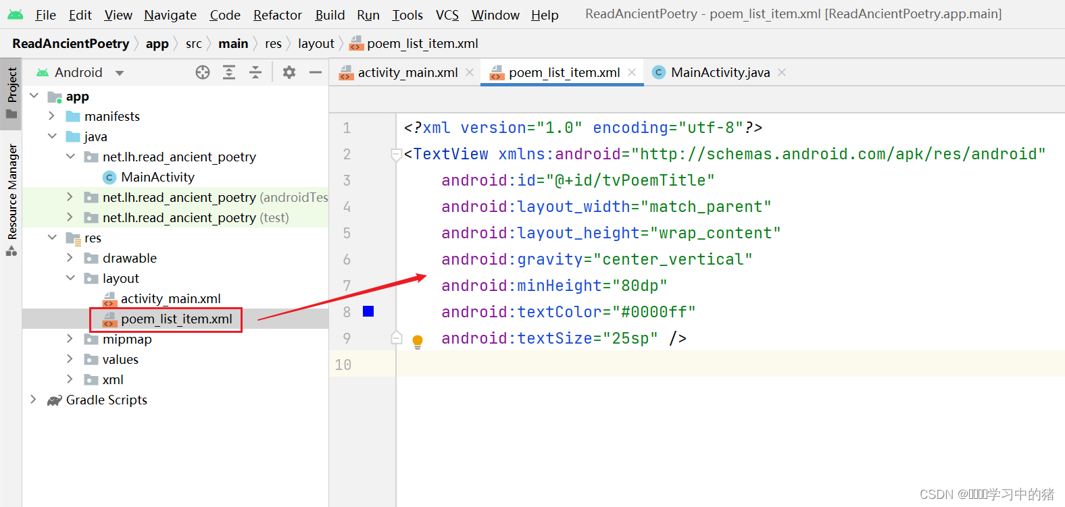Collapse the res folder

[x=52, y=238]
